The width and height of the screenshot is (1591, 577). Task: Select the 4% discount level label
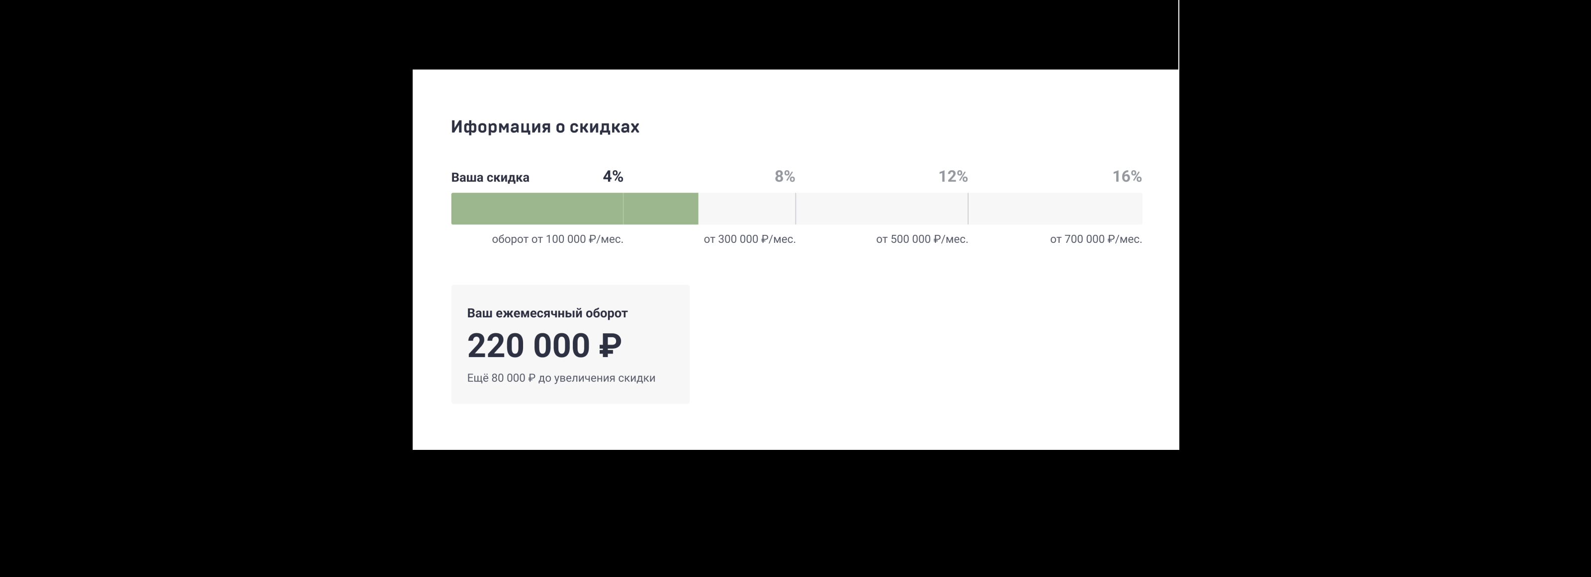click(x=613, y=176)
